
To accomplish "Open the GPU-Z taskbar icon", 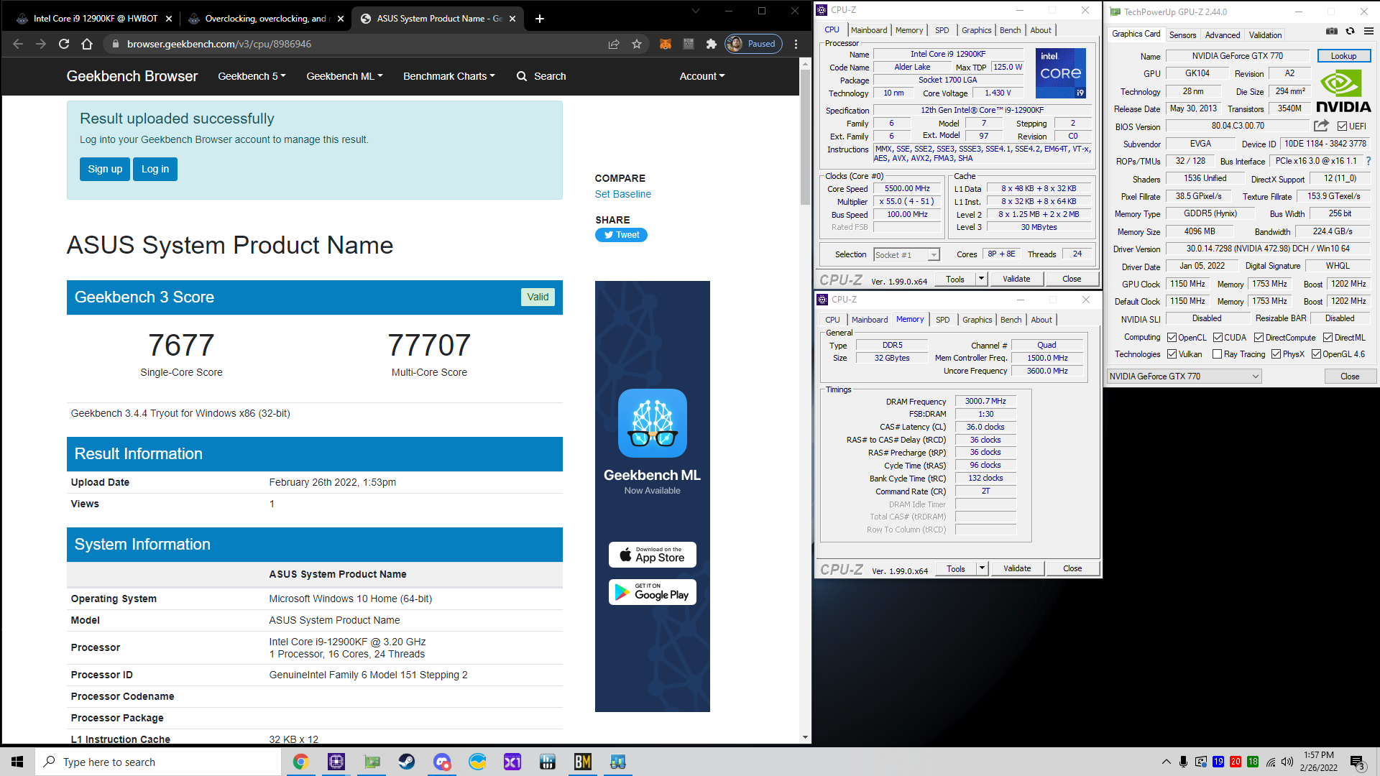I will click(x=371, y=762).
